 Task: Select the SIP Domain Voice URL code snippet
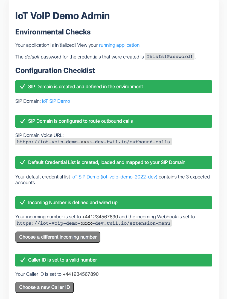tap(93, 142)
